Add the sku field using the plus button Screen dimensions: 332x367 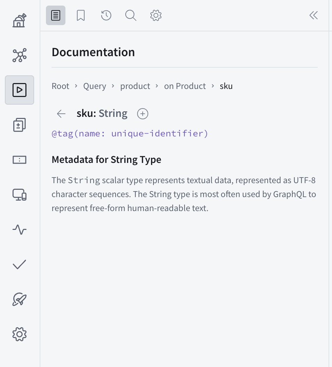click(142, 114)
